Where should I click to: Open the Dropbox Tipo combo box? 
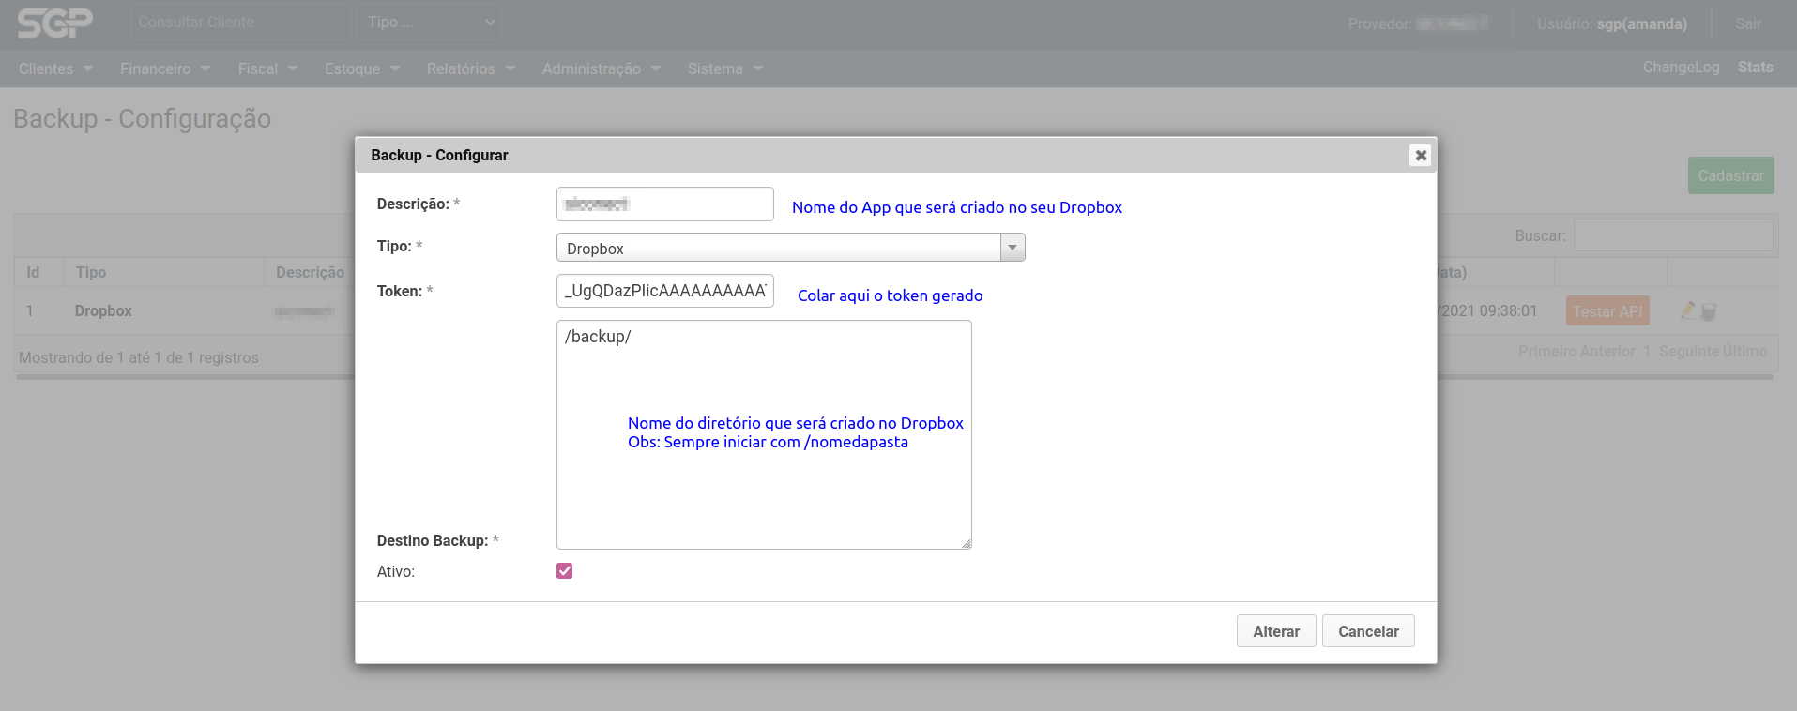(x=779, y=248)
